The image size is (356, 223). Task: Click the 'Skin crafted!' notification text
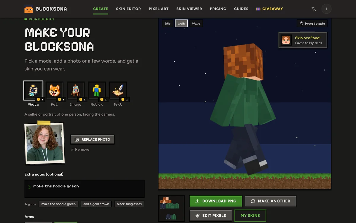pyautogui.click(x=308, y=38)
